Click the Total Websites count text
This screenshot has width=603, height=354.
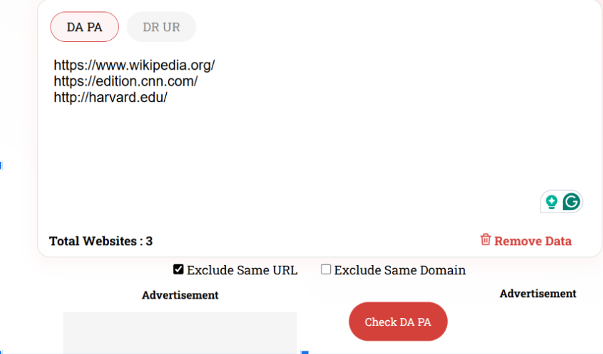[x=101, y=241]
